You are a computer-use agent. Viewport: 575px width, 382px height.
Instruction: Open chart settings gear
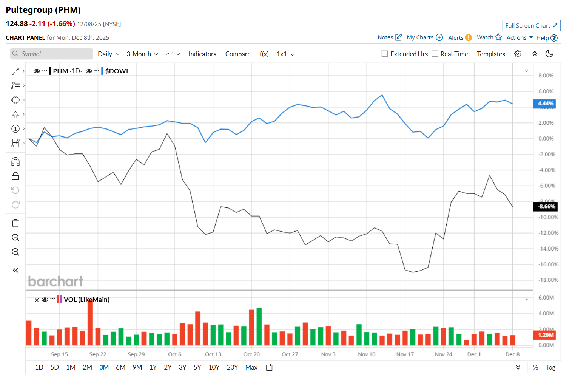click(518, 54)
